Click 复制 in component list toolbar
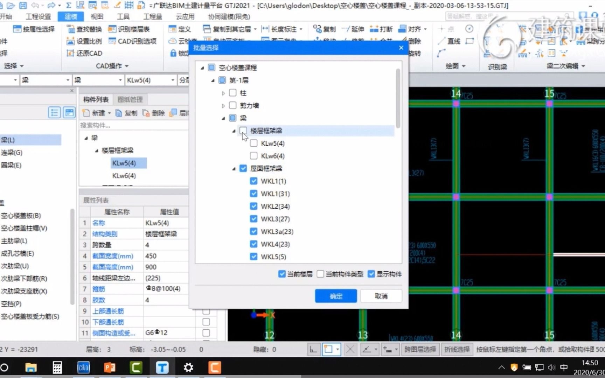Screen dimensions: 605x378 click(126, 113)
